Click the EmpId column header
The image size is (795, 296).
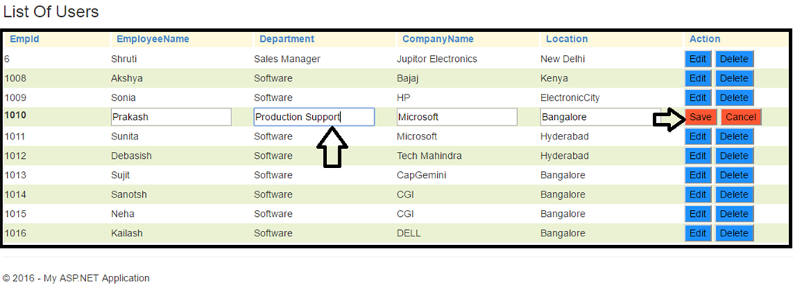25,39
